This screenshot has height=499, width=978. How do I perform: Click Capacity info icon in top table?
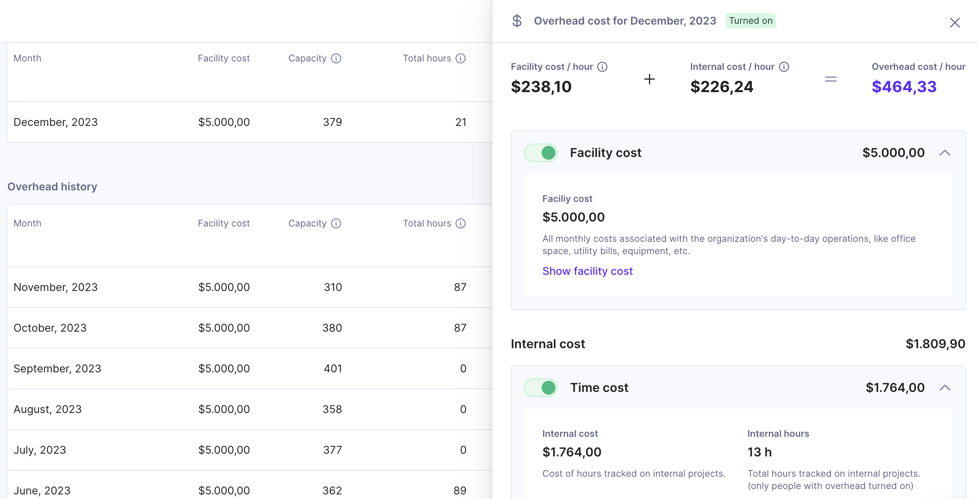(336, 58)
